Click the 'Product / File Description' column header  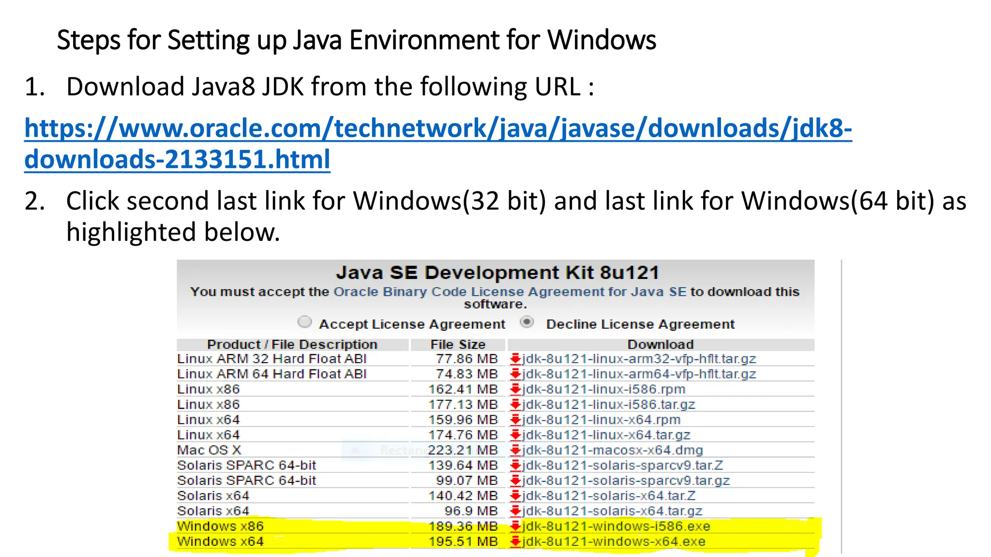292,344
